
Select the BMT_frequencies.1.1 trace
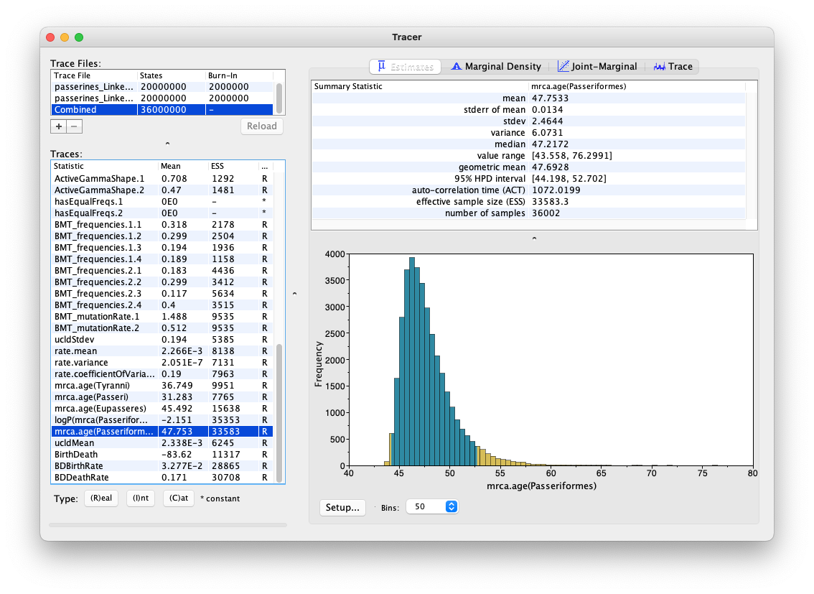[162, 225]
